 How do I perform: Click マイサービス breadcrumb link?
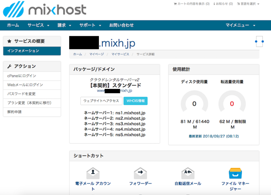120,54
